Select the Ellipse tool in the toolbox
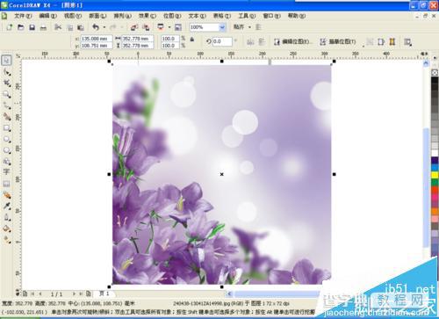The image size is (439, 319). tap(7, 139)
